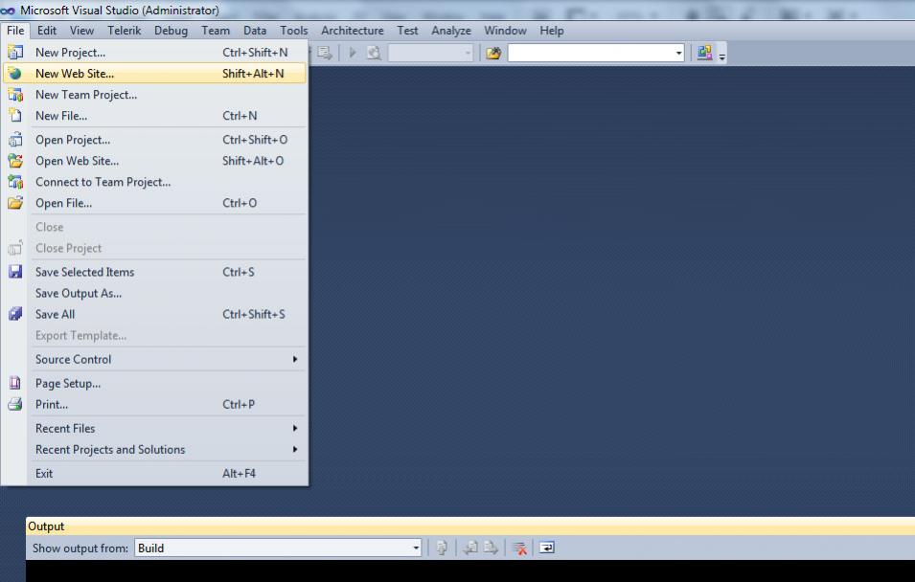The width and height of the screenshot is (915, 582).
Task: Open the Show output from Build dropdown
Action: [416, 548]
